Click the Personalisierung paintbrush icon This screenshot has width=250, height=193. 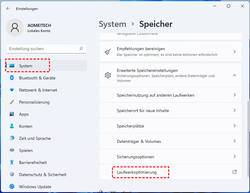click(x=12, y=102)
